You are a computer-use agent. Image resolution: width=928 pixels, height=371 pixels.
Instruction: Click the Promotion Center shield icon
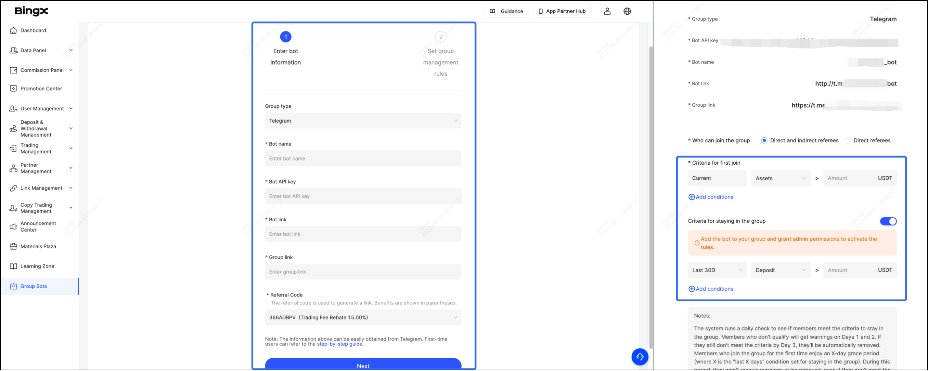[x=13, y=89]
